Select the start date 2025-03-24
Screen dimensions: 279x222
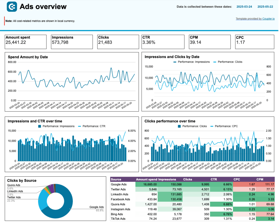click(x=244, y=7)
